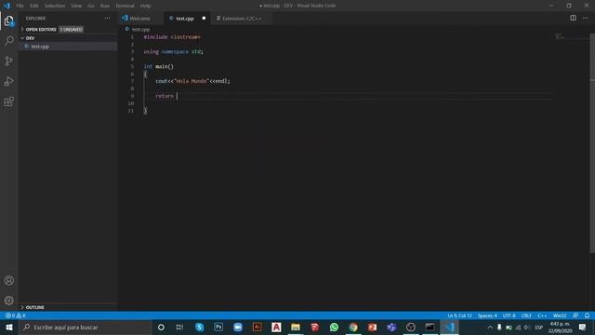This screenshot has height=335, width=595.
Task: Click the editor vertical scrollbar
Action: (592, 143)
